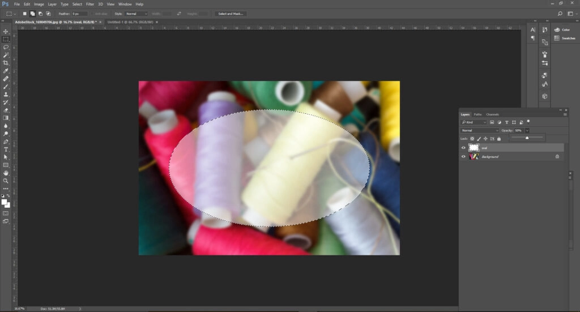Select the History Brush tool
580x312 pixels.
pos(6,102)
